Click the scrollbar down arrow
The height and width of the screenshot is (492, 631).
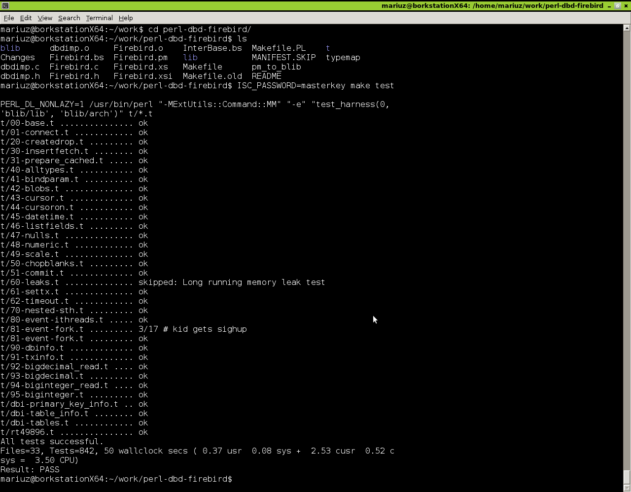click(x=627, y=488)
